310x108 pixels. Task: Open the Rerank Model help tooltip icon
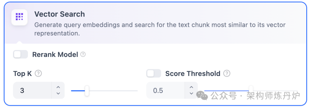click(83, 55)
